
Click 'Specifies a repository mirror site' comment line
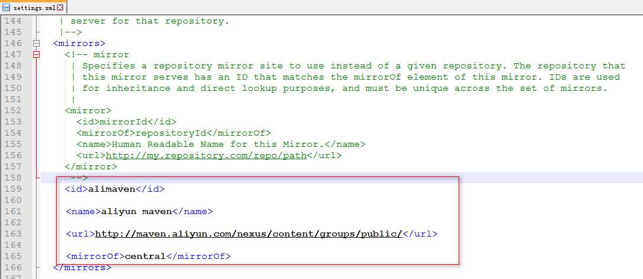(354, 66)
